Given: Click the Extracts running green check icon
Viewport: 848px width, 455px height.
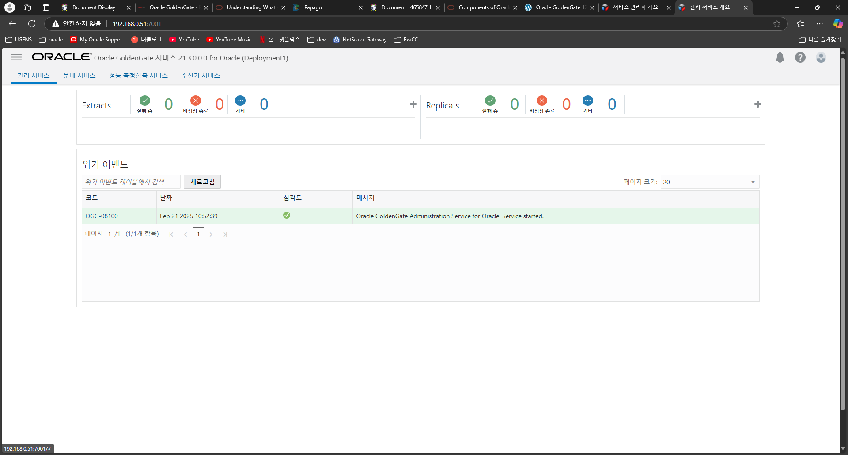Looking at the screenshot, I should 145,101.
